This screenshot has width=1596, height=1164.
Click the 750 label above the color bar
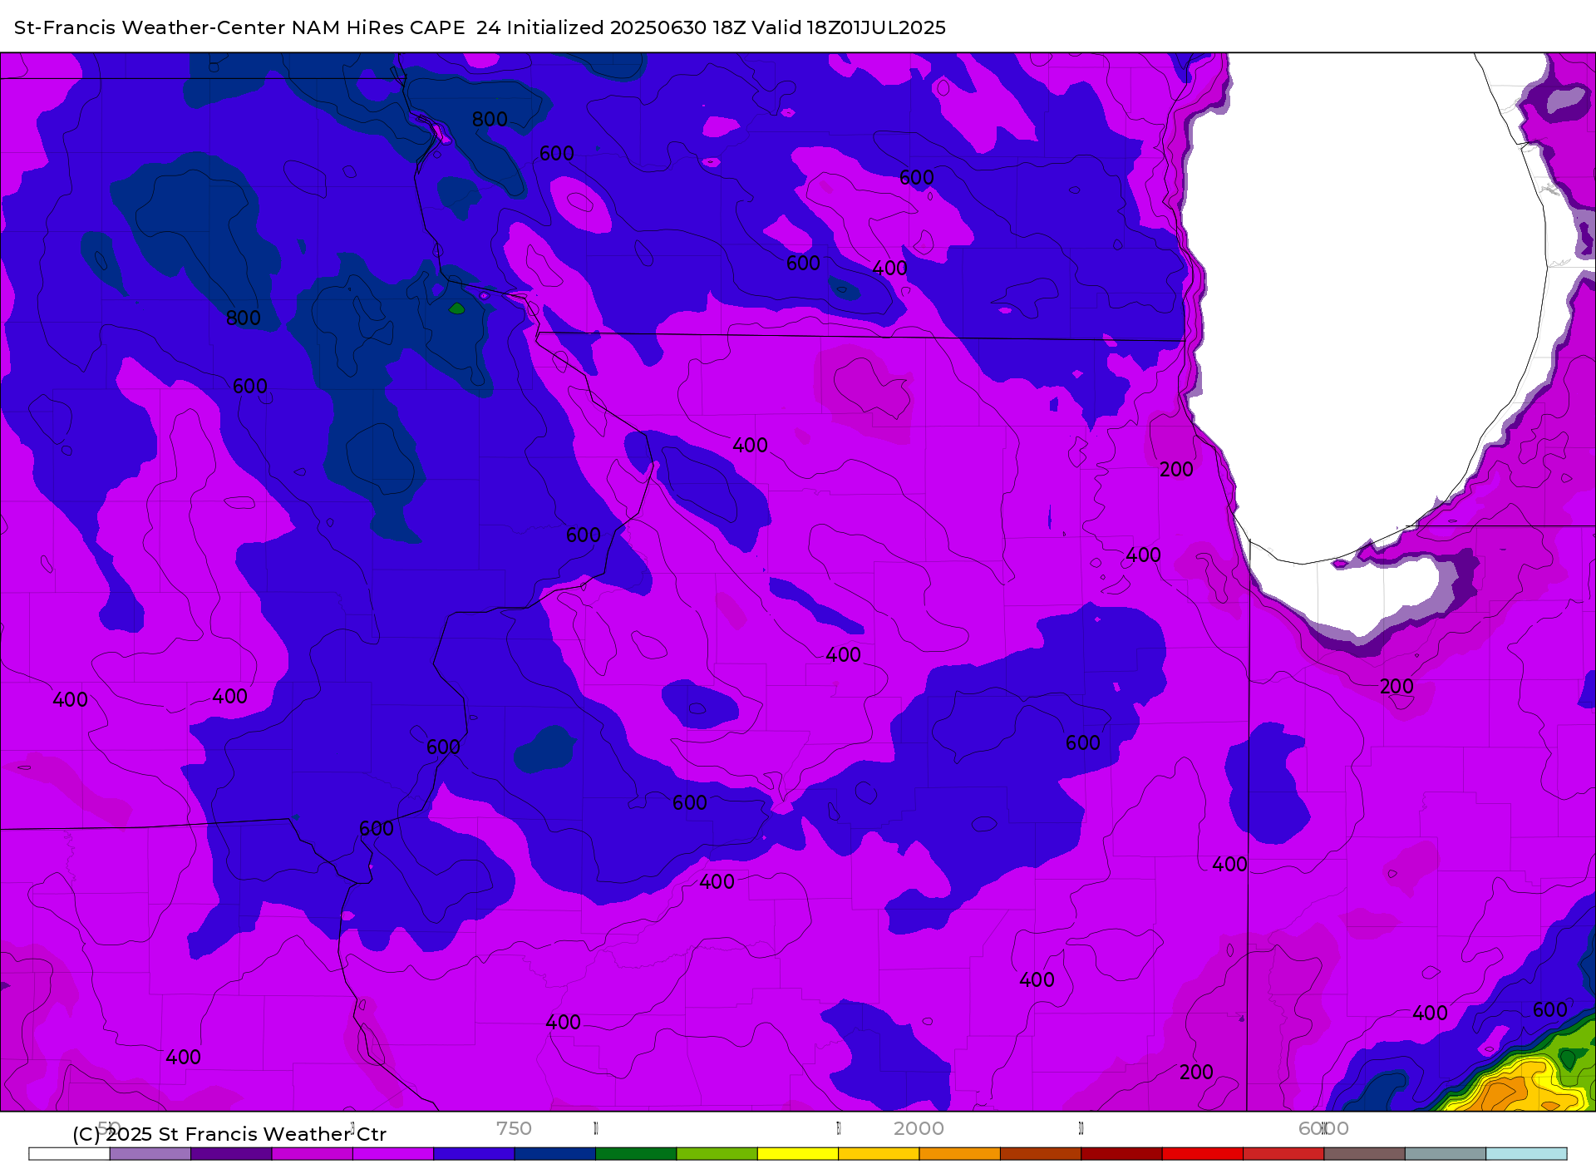514,1128
